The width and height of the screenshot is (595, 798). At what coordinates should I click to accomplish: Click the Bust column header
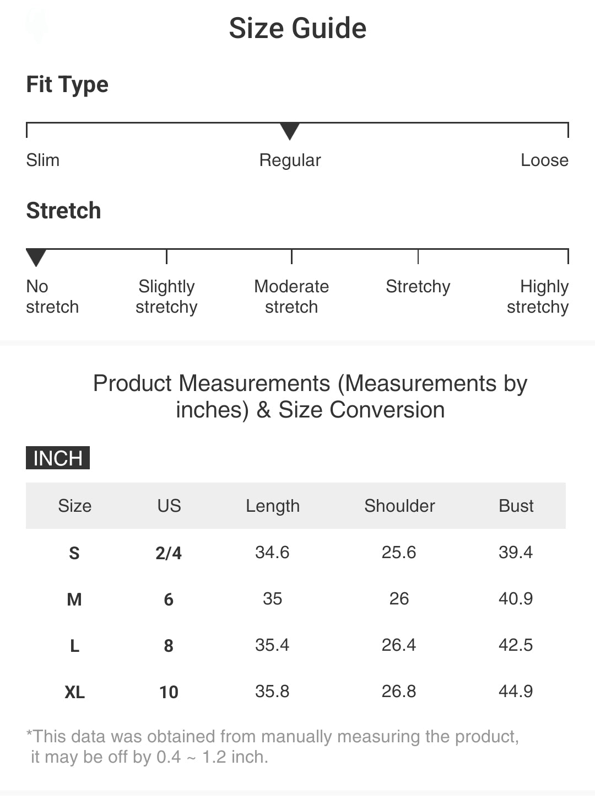(x=516, y=506)
